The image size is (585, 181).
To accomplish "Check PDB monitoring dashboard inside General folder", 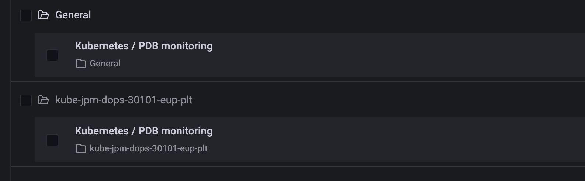I will point(52,55).
